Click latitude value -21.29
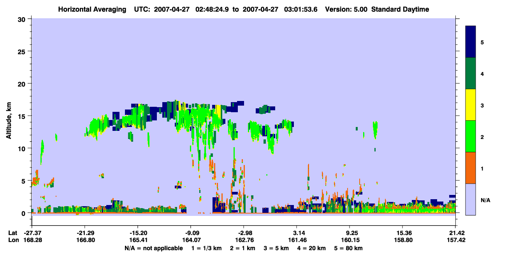506x259 pixels. click(x=84, y=233)
